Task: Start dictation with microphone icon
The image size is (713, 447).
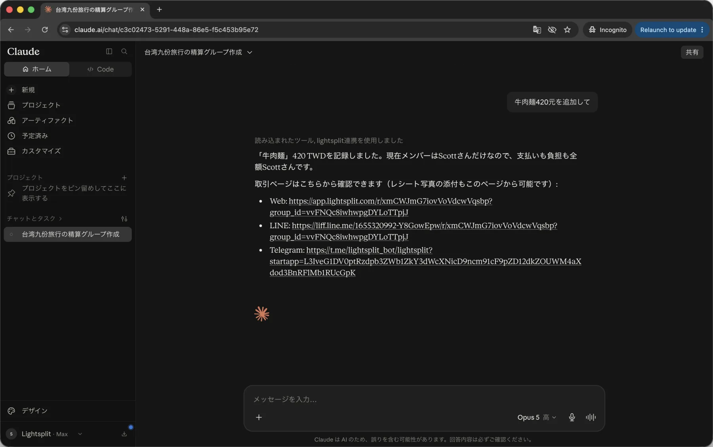Action: [572, 417]
